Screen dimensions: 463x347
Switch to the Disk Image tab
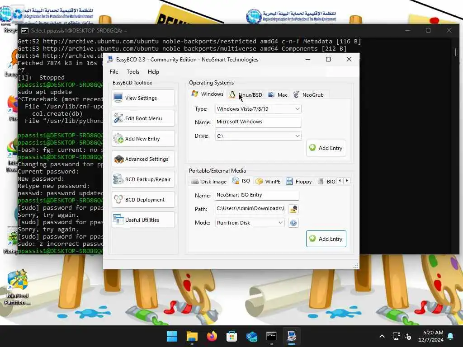(209, 182)
